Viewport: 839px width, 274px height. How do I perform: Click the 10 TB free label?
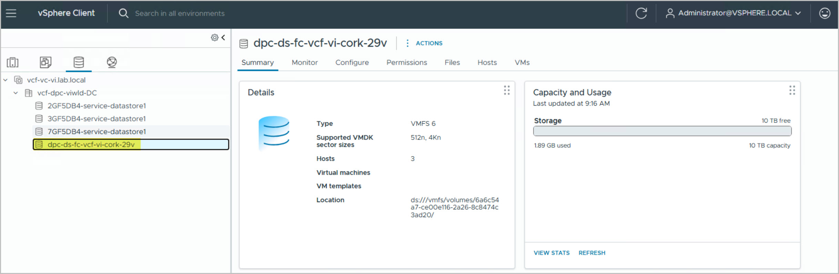coord(776,121)
